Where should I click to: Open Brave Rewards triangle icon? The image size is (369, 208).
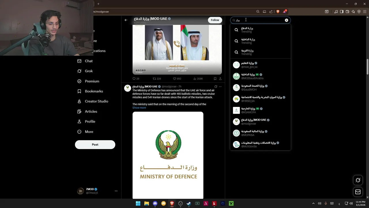click(285, 12)
